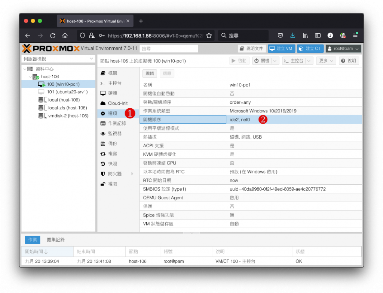Open local (host-106) storage

(x=58, y=100)
